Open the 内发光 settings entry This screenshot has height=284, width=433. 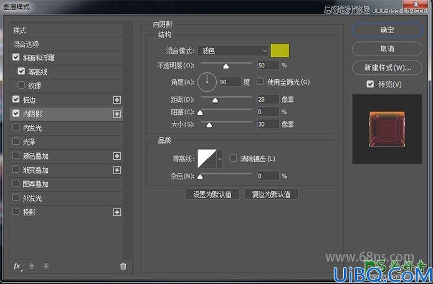[32, 128]
